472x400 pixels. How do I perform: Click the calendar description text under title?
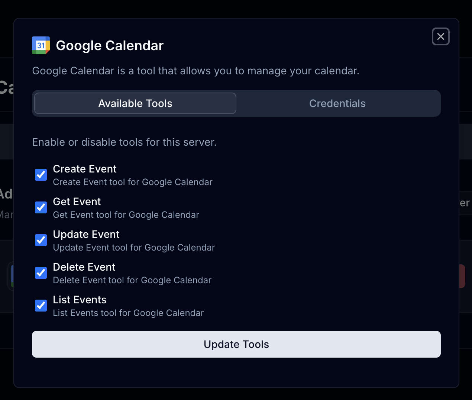click(x=196, y=71)
